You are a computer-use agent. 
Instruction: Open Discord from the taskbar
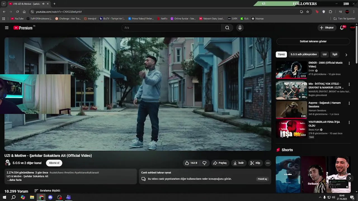[x=50, y=197]
